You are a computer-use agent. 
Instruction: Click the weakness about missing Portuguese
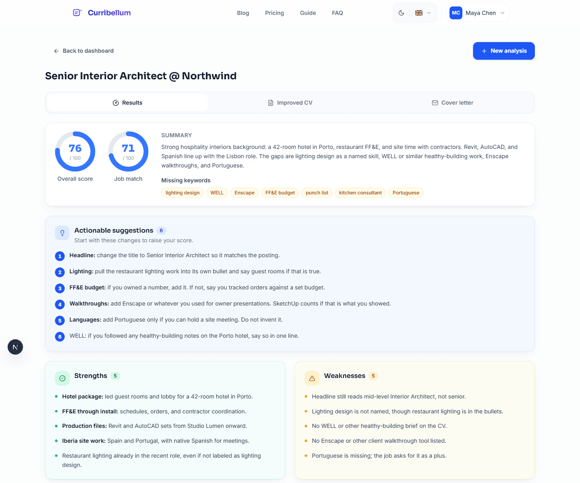click(379, 456)
